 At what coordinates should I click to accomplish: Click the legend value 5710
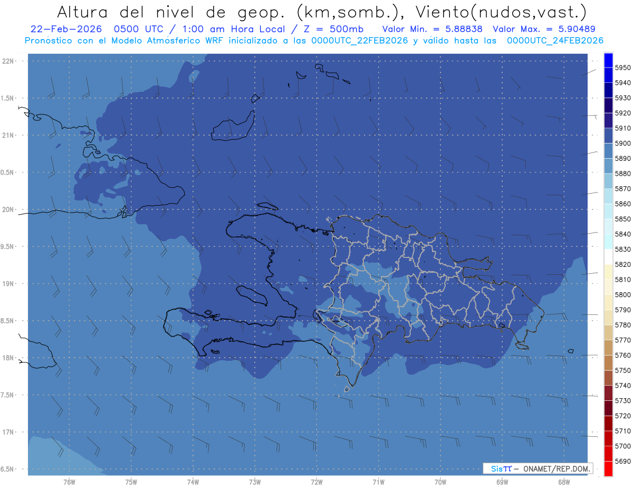(x=623, y=431)
